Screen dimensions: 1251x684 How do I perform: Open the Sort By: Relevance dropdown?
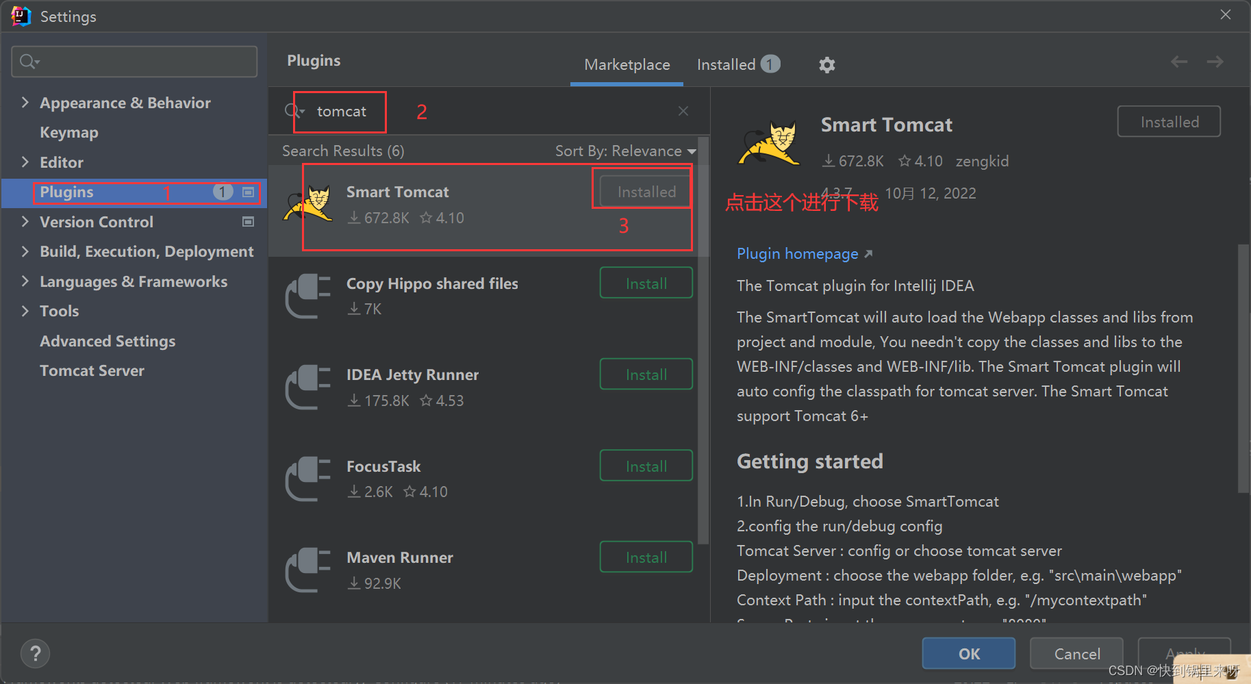pyautogui.click(x=625, y=151)
